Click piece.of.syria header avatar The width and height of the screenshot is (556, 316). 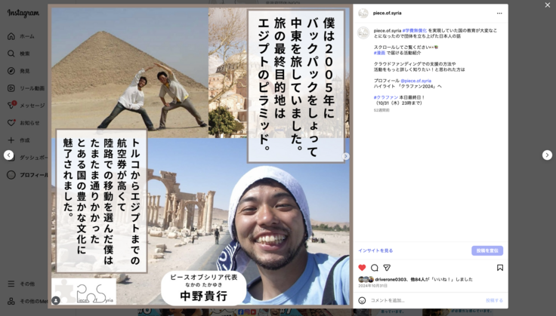click(x=363, y=13)
